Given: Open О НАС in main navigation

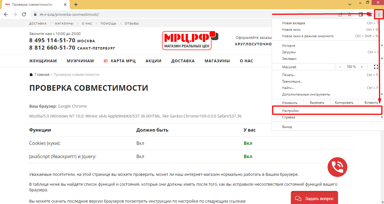Looking at the screenshot, I should (x=247, y=61).
